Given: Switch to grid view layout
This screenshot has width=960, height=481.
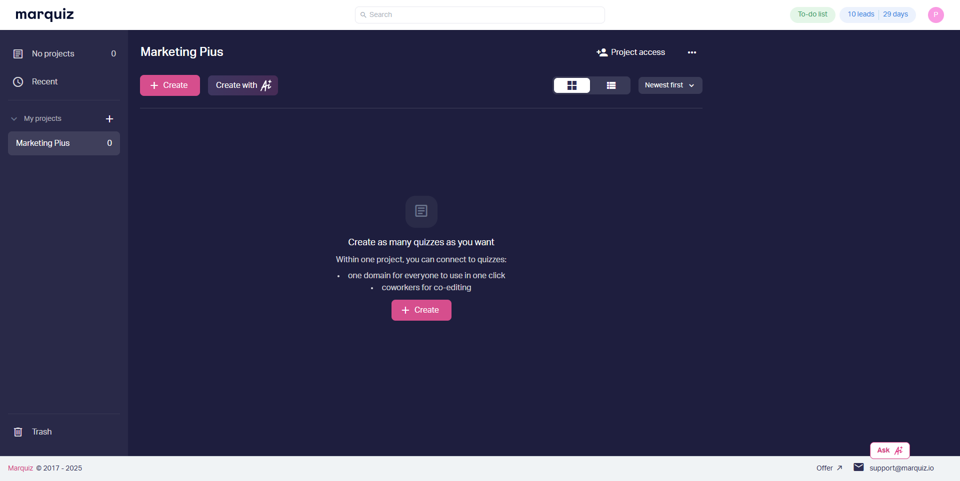Looking at the screenshot, I should coord(572,85).
